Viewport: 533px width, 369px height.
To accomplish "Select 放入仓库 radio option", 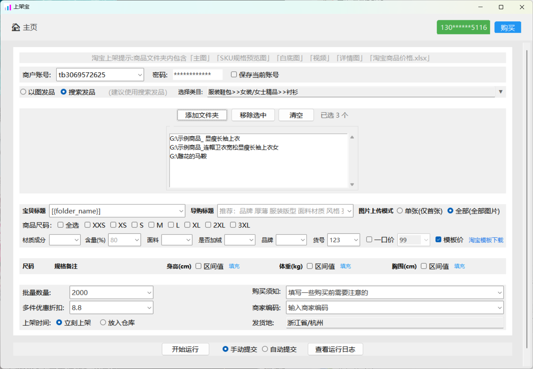I will [103, 323].
